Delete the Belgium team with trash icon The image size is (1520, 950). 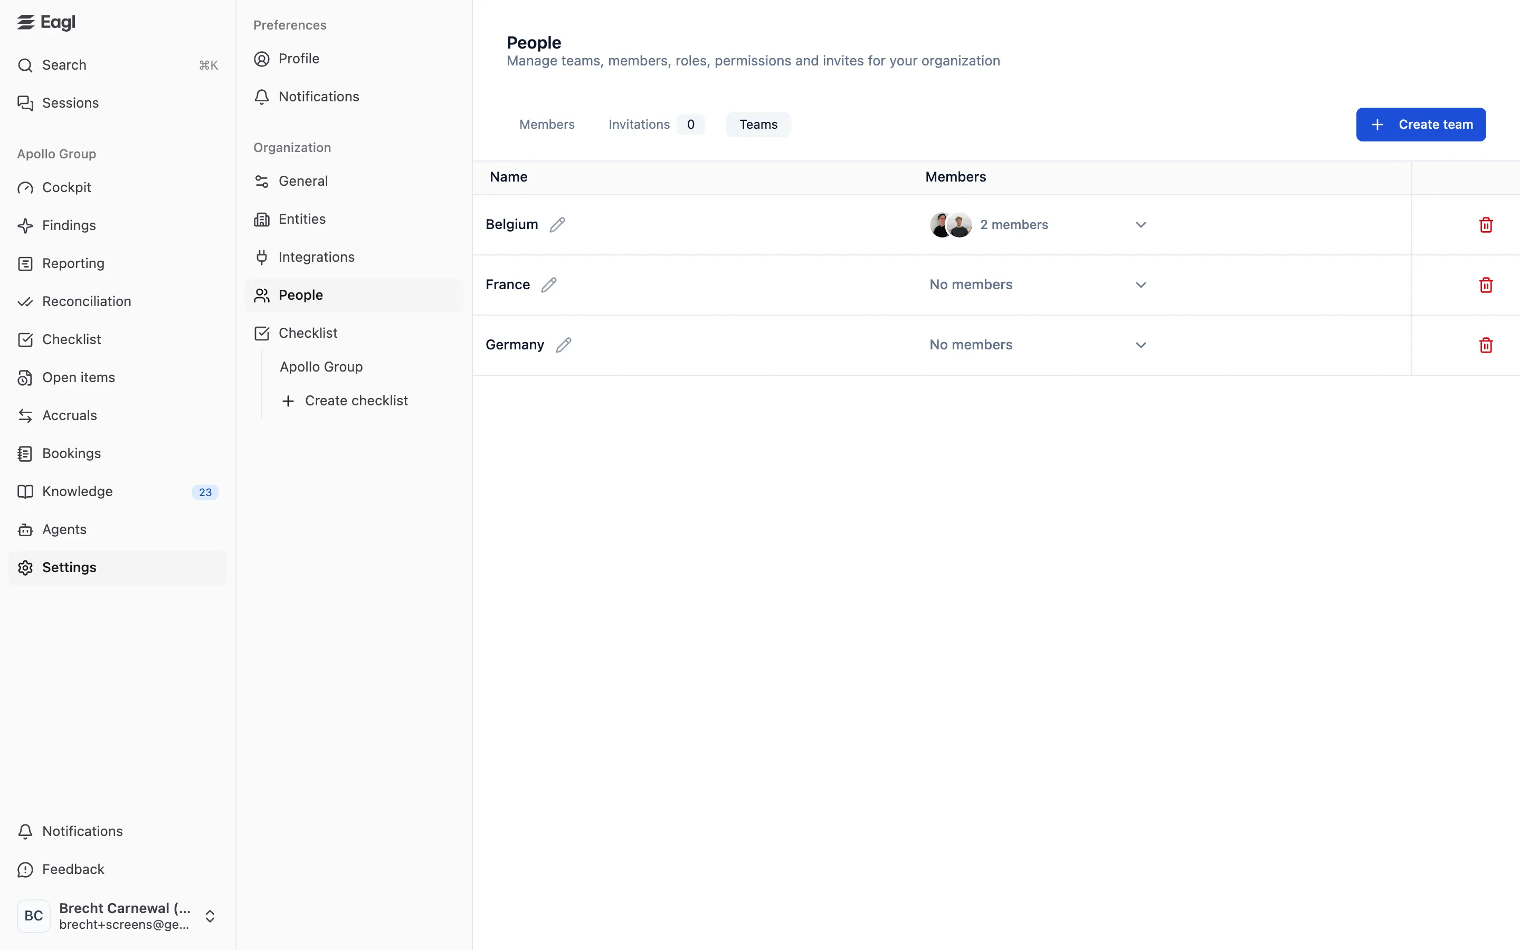point(1486,225)
